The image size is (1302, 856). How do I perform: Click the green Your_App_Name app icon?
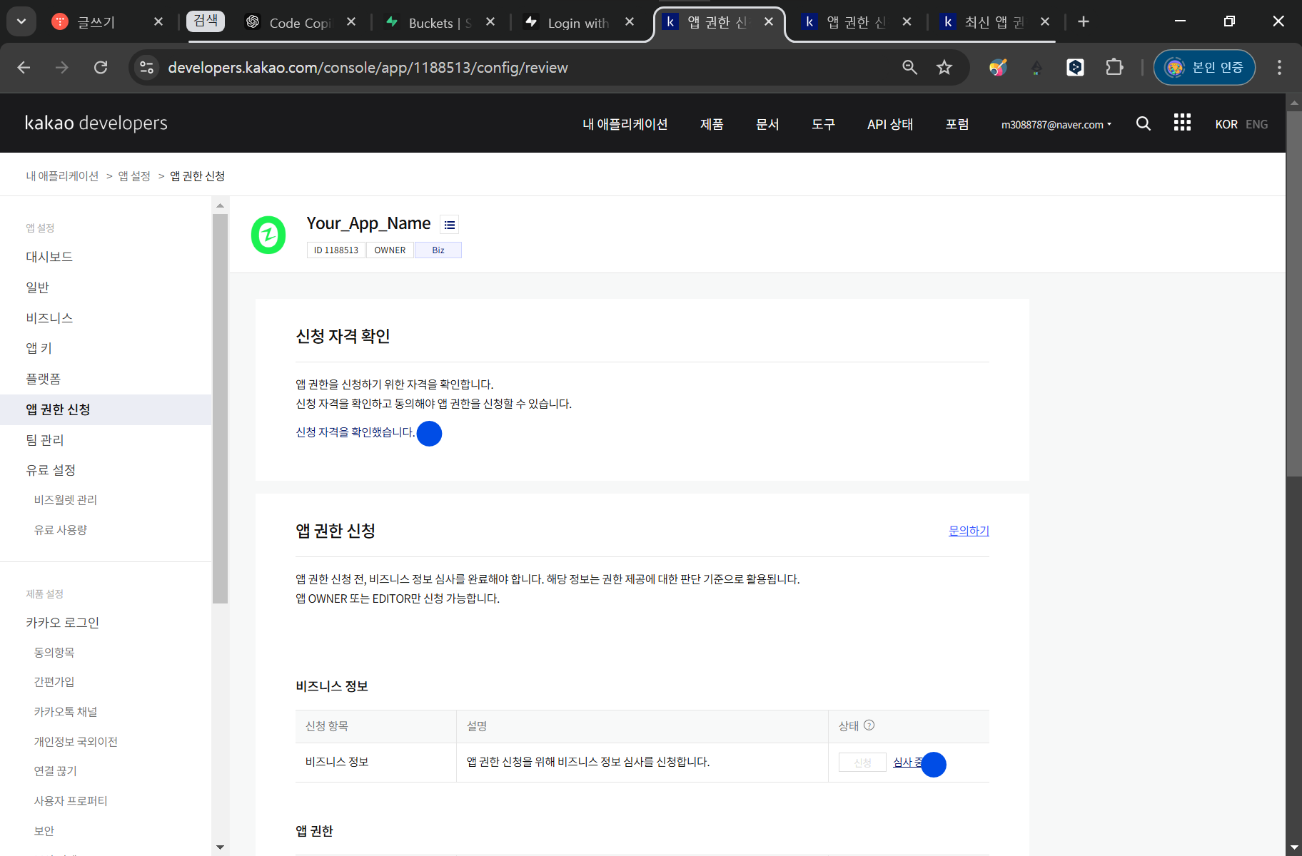[x=268, y=235]
